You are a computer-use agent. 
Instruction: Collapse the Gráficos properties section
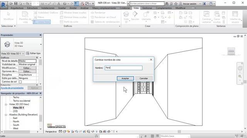pos(37,58)
